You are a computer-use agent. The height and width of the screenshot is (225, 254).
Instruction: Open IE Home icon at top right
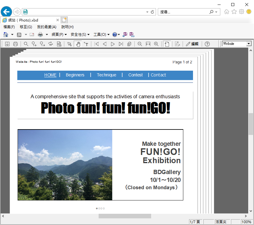click(227, 12)
